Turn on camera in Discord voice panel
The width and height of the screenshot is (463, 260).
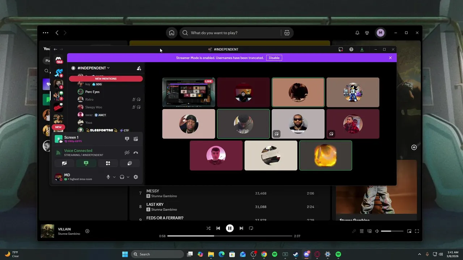pos(64,163)
